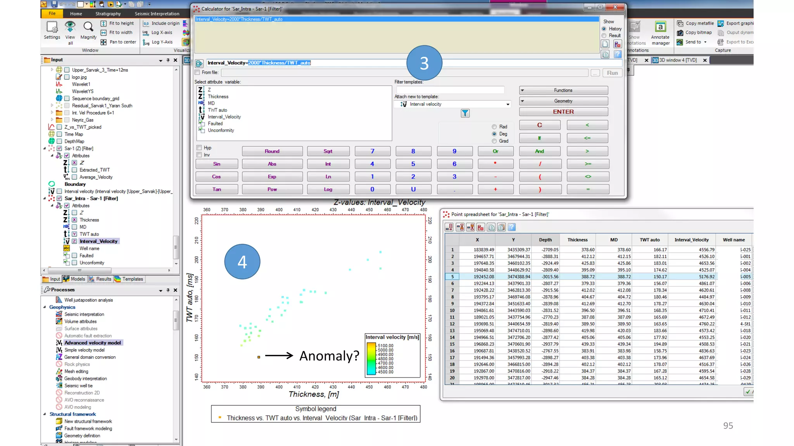794x446 pixels.
Task: Click the Pan to center icon
Action: pos(104,42)
